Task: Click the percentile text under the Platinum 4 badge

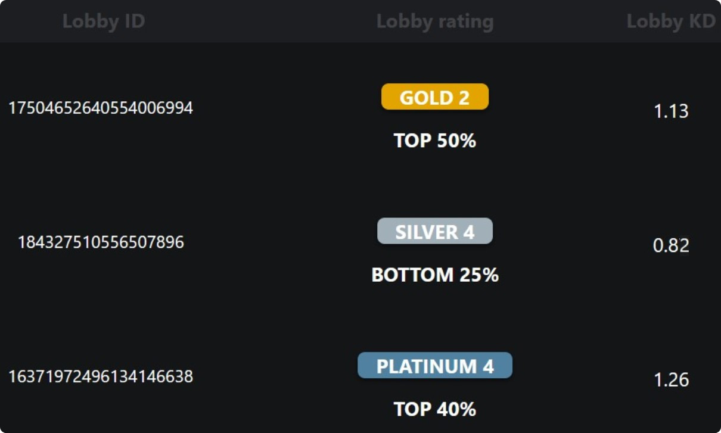Action: coord(435,409)
